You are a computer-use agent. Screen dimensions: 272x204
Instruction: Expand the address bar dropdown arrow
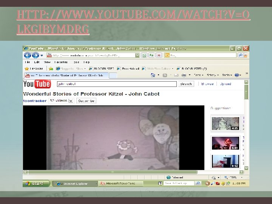pyautogui.click(x=138, y=55)
